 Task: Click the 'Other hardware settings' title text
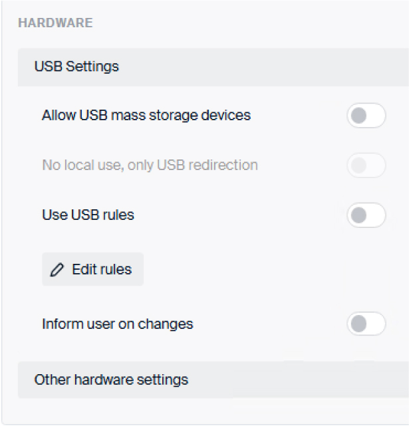111,380
